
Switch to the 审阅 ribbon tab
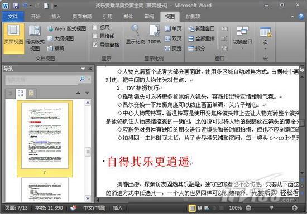point(149,17)
